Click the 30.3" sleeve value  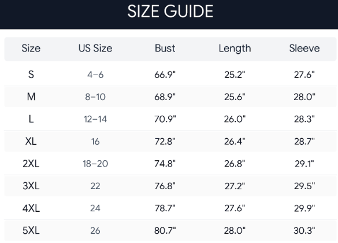(x=304, y=231)
